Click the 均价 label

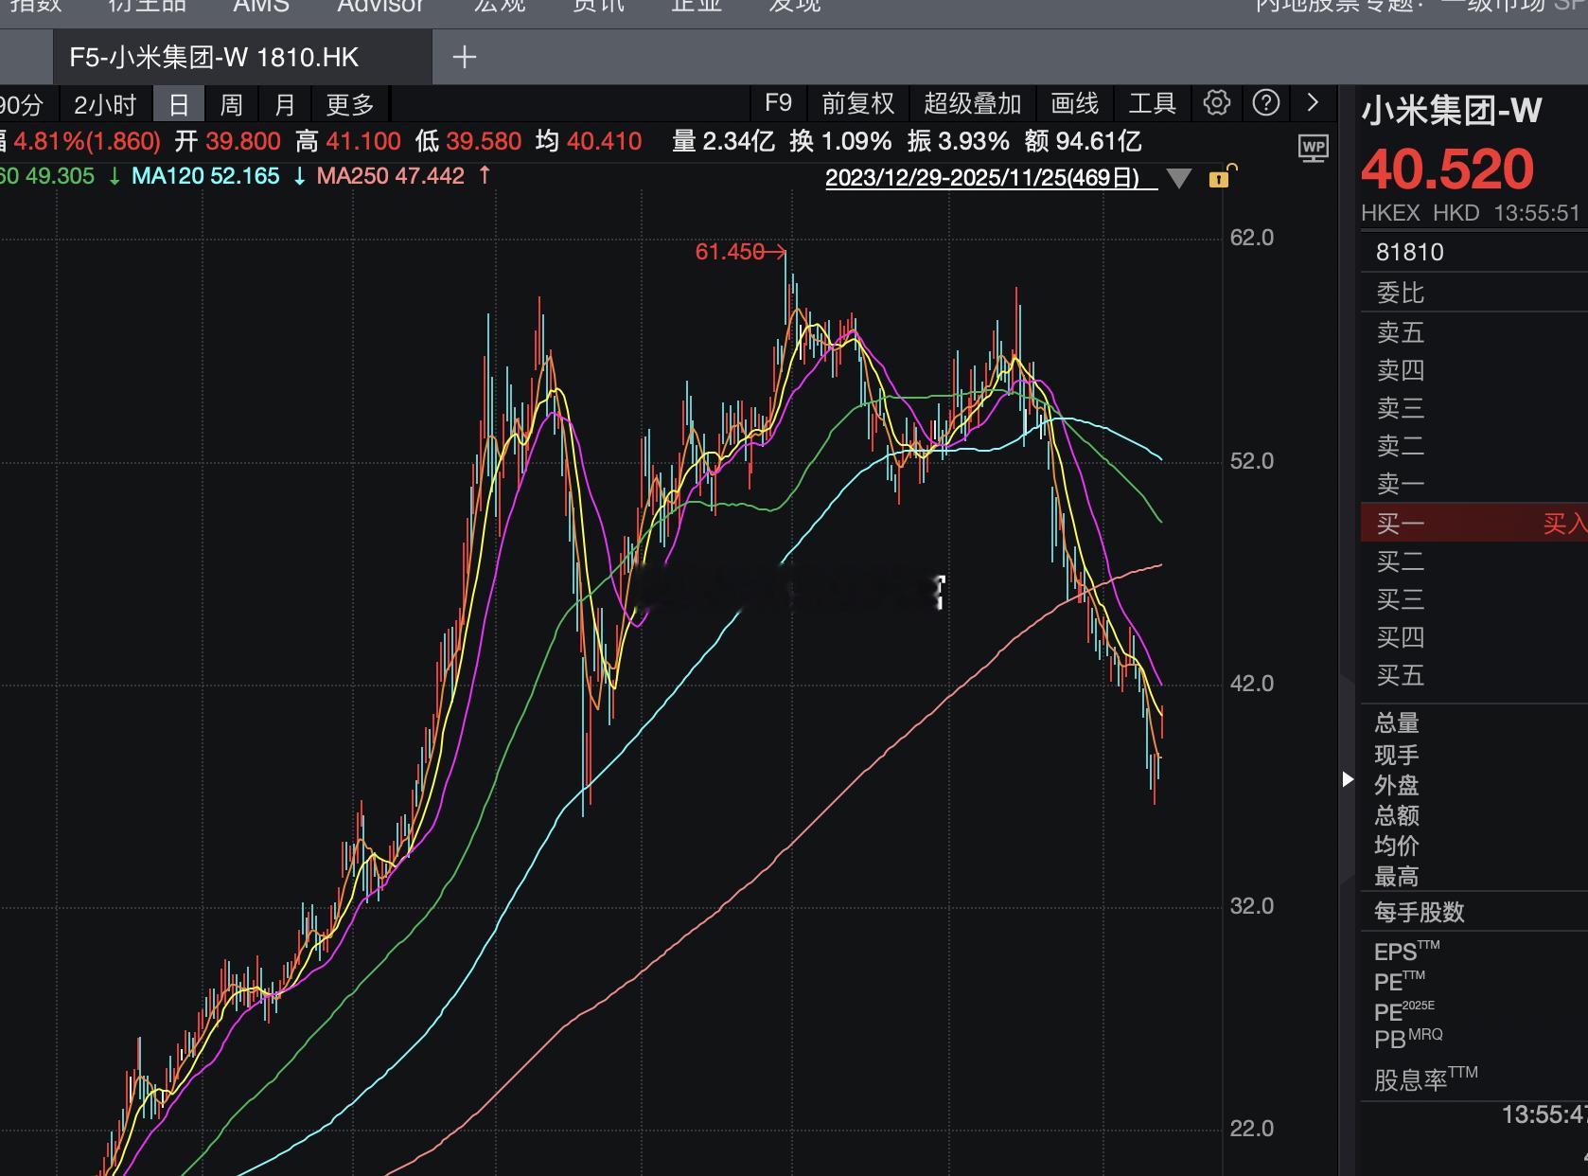pos(1397,846)
